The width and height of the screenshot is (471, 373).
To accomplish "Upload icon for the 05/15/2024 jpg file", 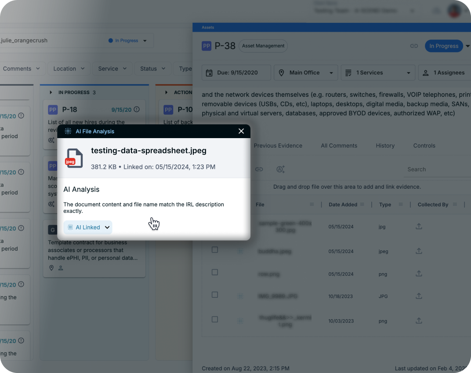I will (419, 226).
